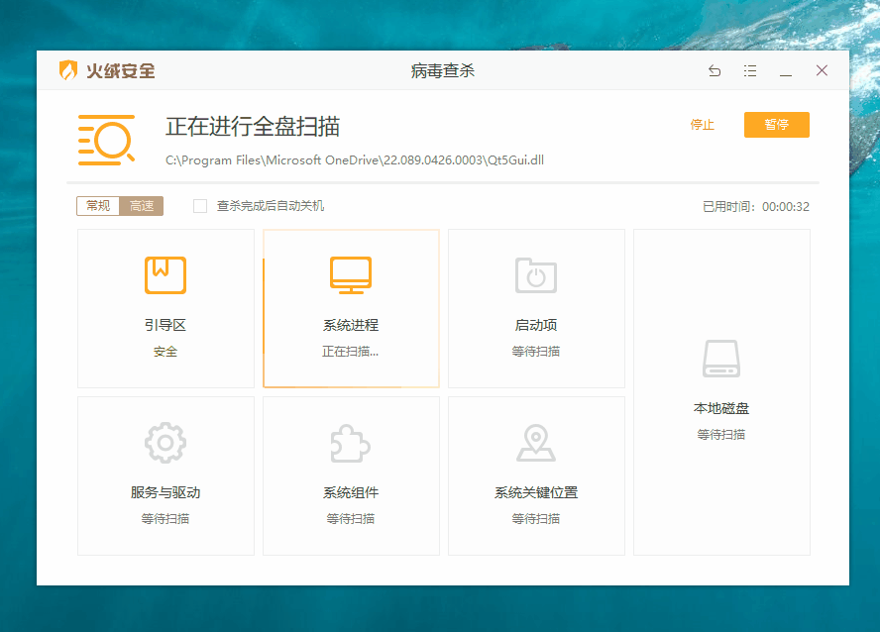Minimize the Huorong window
Screen dimensions: 880x632
click(786, 70)
